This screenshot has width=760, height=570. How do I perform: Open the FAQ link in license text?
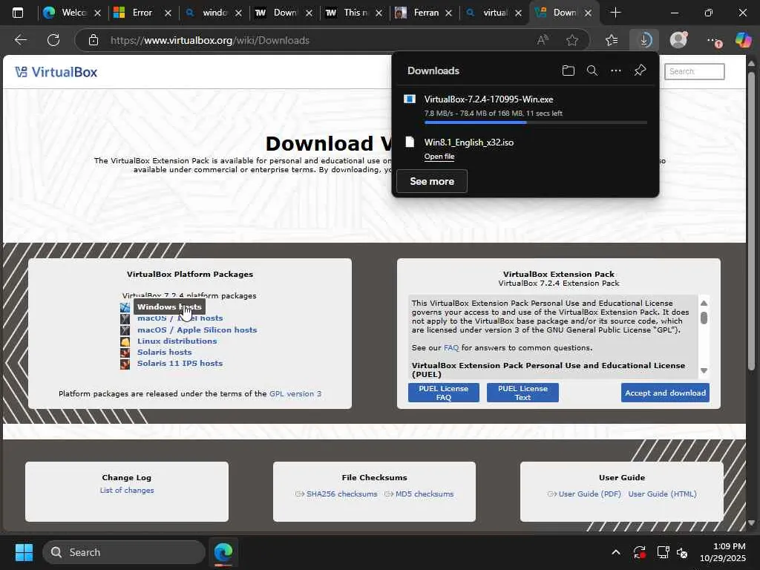(451, 348)
